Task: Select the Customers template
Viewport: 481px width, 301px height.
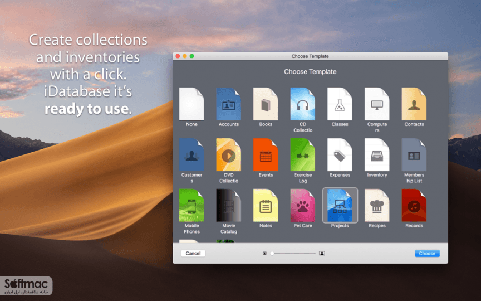Action: click(192, 154)
